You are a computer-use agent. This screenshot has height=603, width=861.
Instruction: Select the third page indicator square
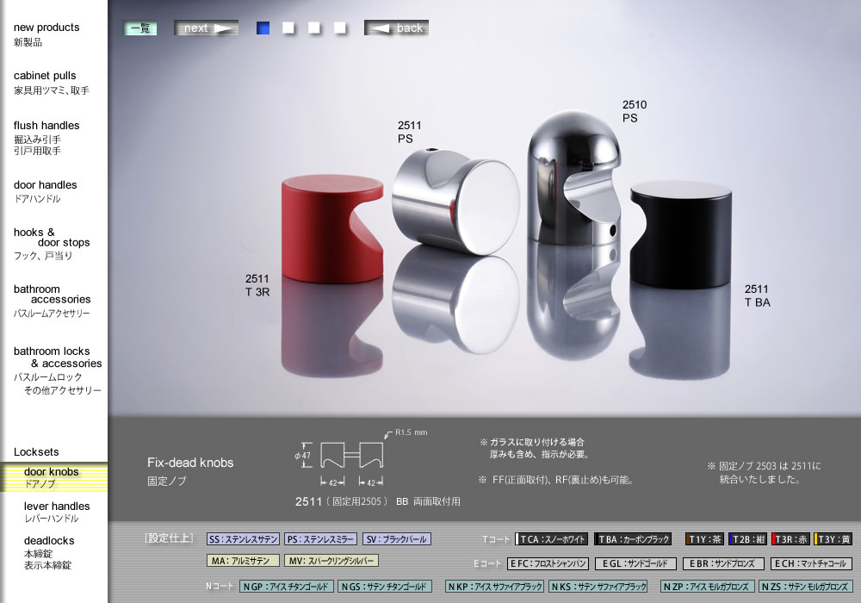pos(314,28)
